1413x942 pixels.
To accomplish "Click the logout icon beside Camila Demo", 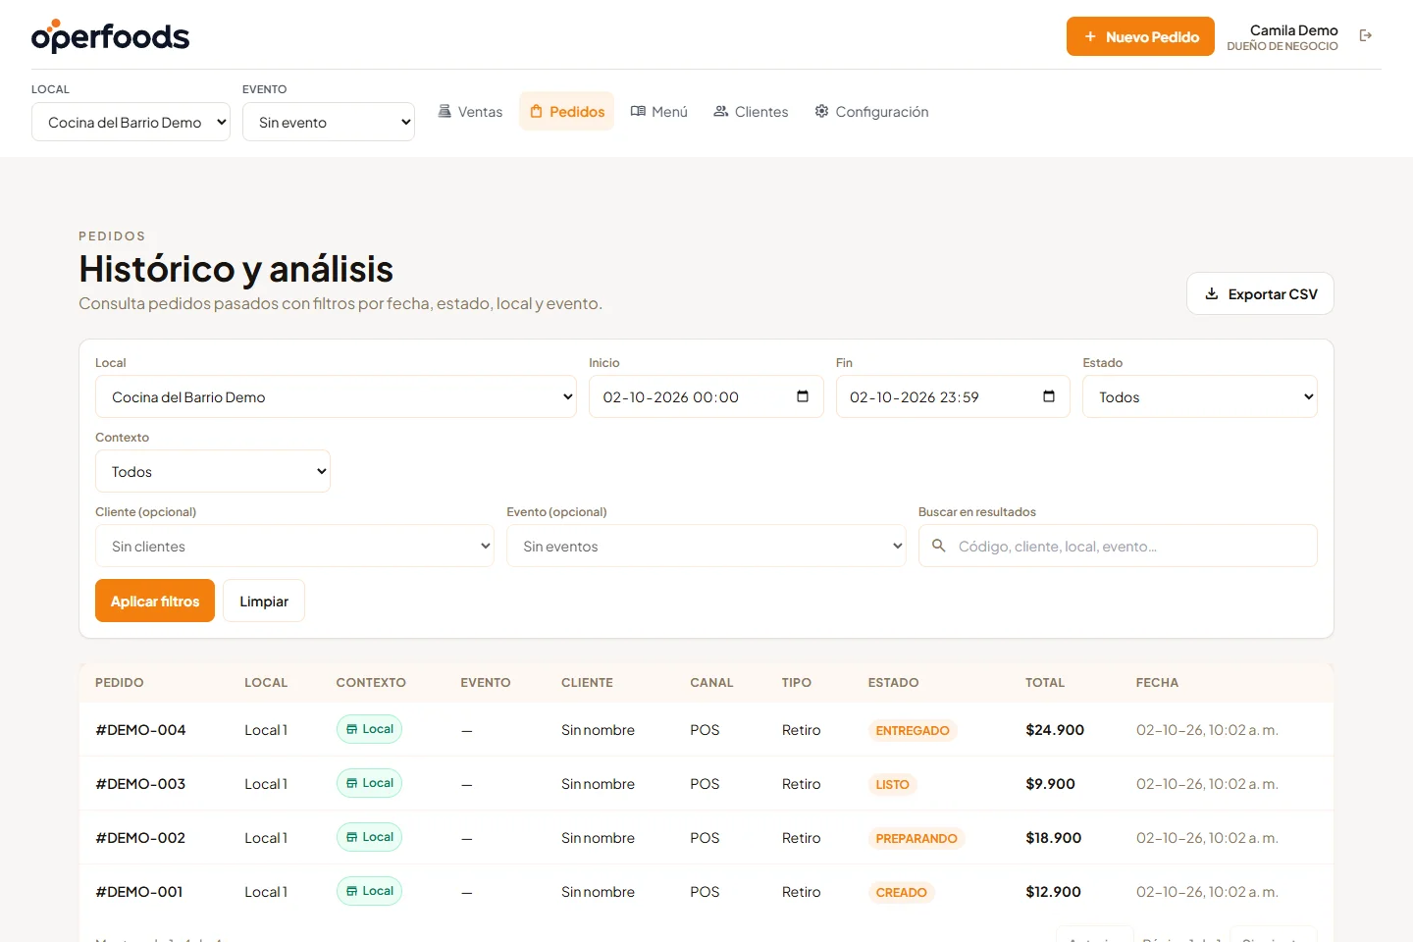I will (1365, 36).
